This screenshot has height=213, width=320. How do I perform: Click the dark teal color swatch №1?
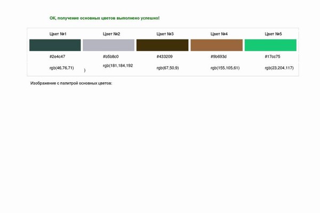[x=55, y=45]
